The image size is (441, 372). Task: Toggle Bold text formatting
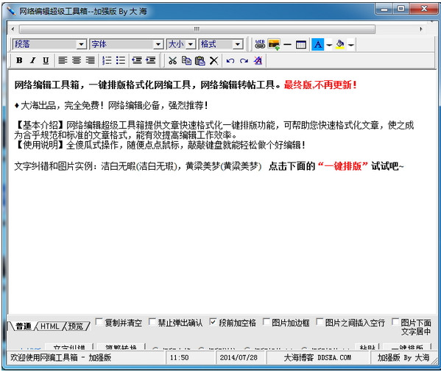pyautogui.click(x=19, y=60)
